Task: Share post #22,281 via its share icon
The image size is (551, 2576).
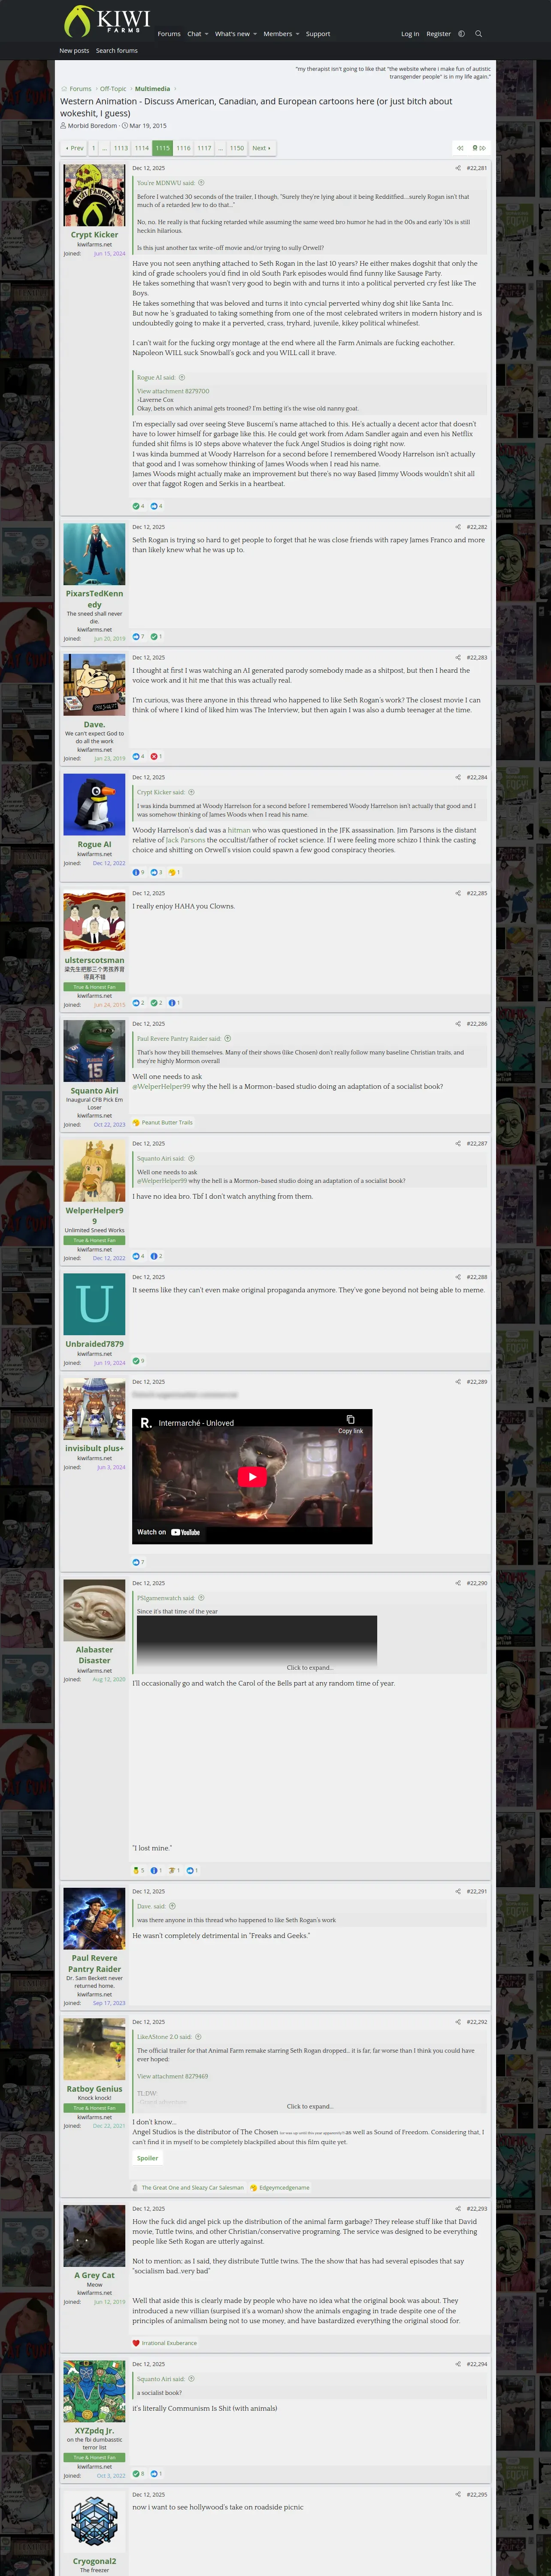Action: pos(458,168)
